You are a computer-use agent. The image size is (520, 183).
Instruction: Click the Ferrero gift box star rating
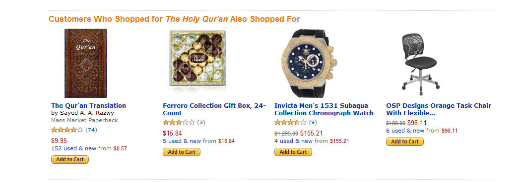[179, 123]
